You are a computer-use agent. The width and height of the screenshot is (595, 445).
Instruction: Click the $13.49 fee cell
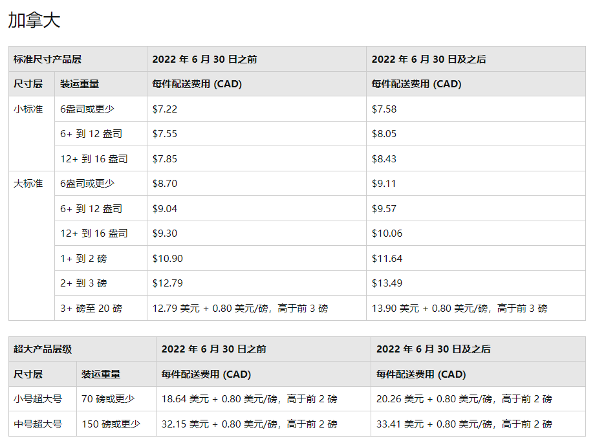click(x=385, y=283)
